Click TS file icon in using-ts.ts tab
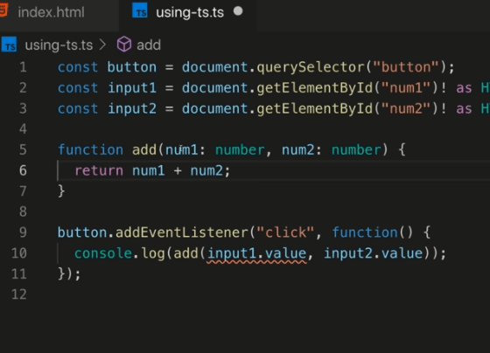The image size is (490, 353). coord(140,11)
